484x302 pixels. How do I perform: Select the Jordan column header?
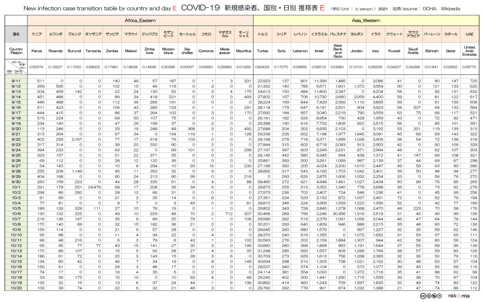(357, 51)
